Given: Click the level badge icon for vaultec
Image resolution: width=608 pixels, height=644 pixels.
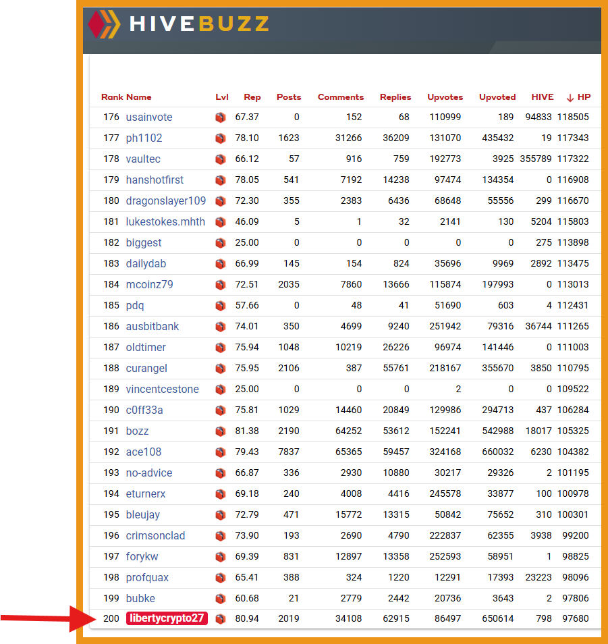Looking at the screenshot, I should click(x=221, y=159).
